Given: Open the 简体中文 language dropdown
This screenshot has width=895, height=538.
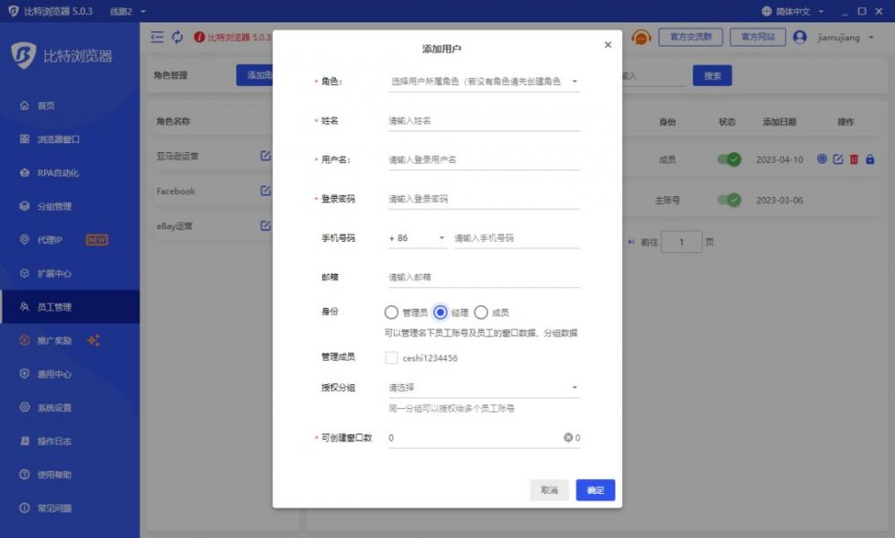Looking at the screenshot, I should point(799,12).
